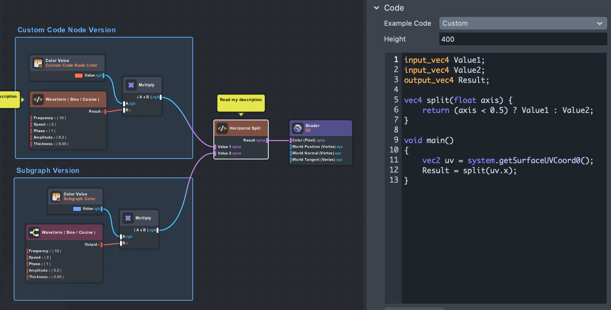Collapse the Code section chevron
This screenshot has width=611, height=310.
pyautogui.click(x=377, y=8)
